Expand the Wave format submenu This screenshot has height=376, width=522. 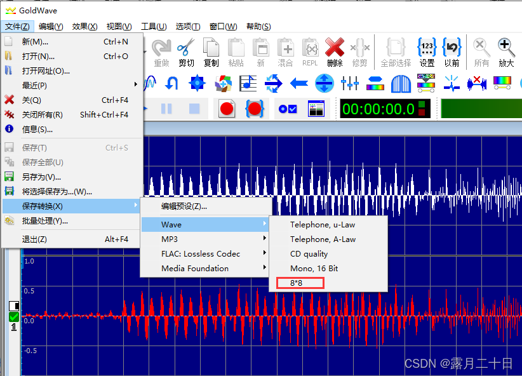pyautogui.click(x=205, y=224)
